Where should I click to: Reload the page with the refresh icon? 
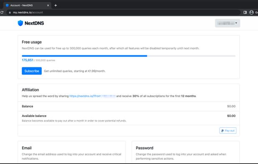tap(2, 12)
